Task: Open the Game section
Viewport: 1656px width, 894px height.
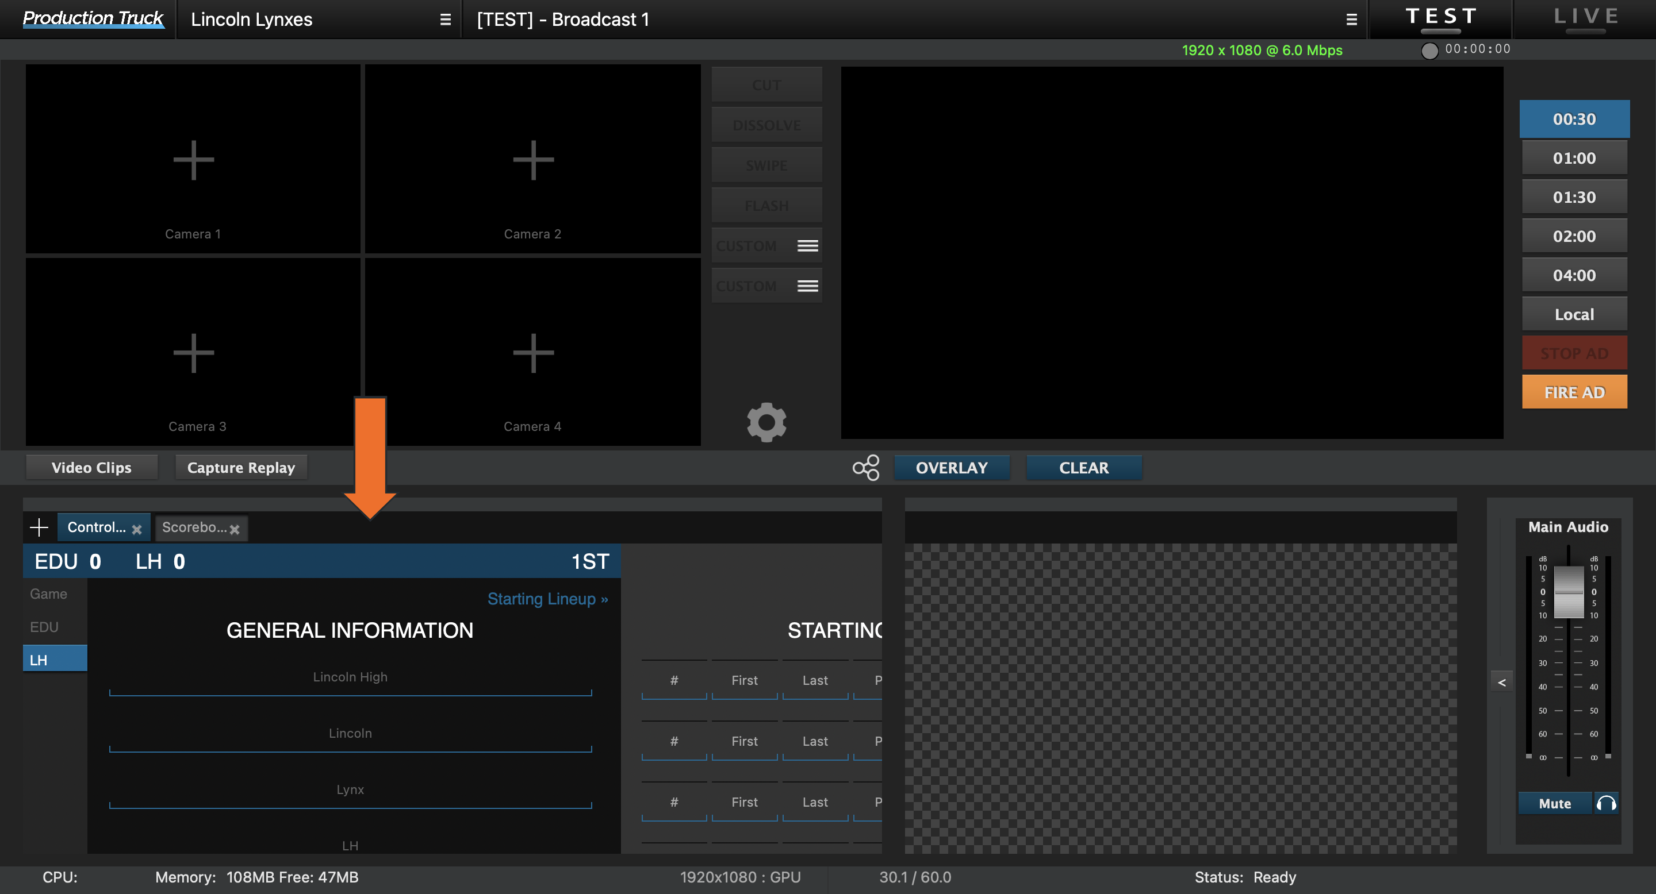Action: tap(49, 594)
